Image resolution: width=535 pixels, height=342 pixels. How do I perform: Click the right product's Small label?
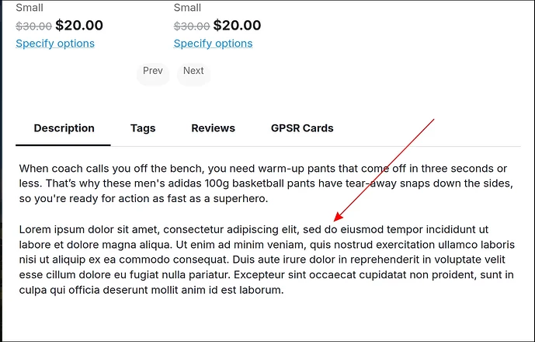click(x=187, y=8)
